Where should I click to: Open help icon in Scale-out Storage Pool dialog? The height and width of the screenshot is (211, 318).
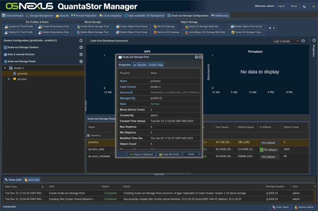[x=196, y=57]
